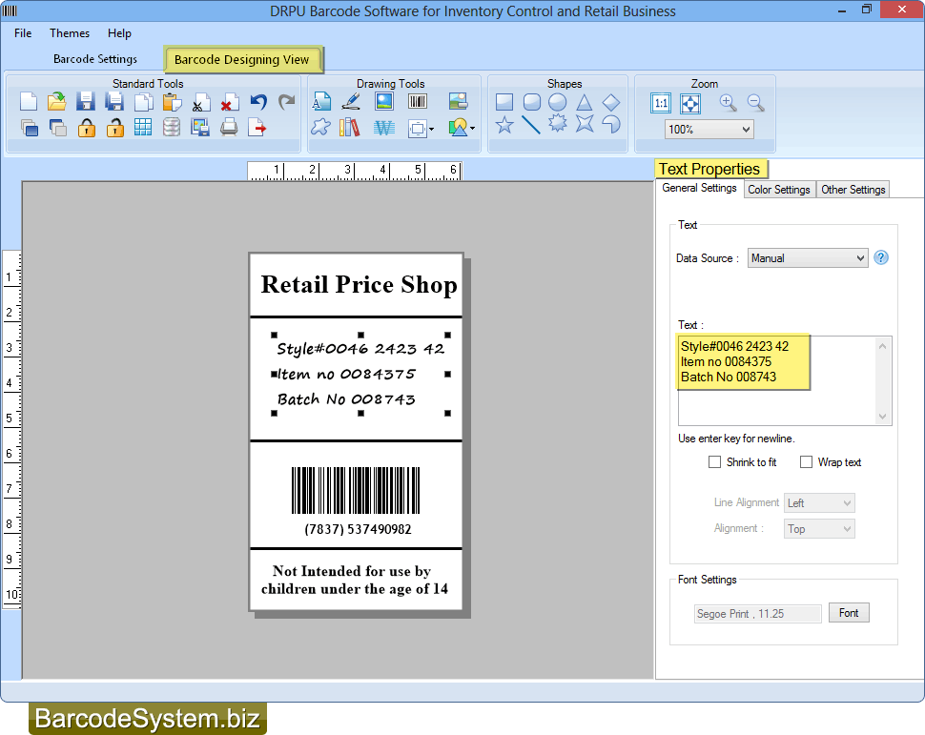The width and height of the screenshot is (925, 735).
Task: Switch to Barcode Settings tab
Action: tap(95, 59)
